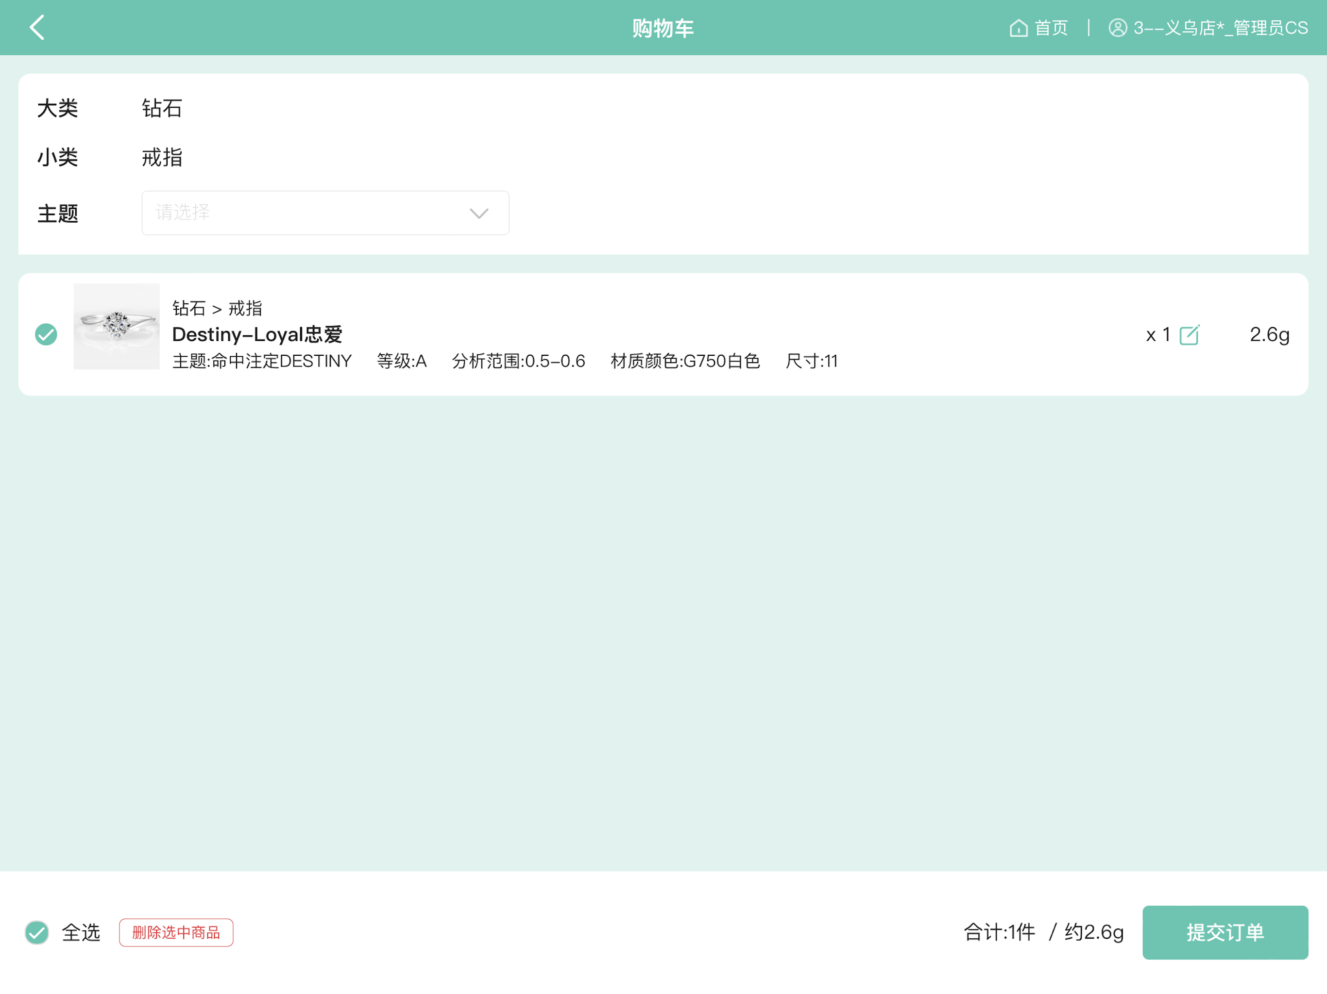Viewport: 1327px width, 994px height.
Task: Click the home house icon
Action: coord(1018,28)
